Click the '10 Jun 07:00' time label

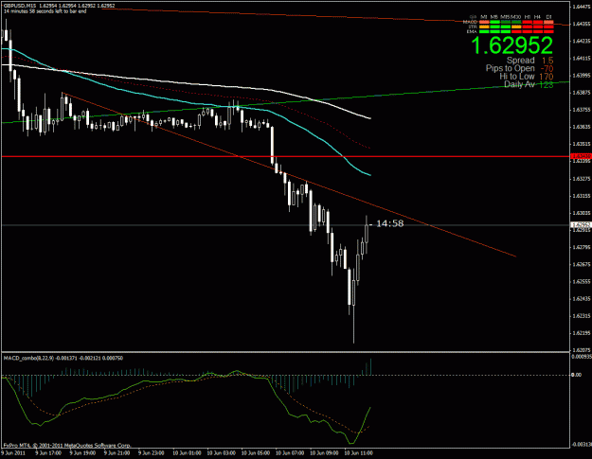pyautogui.click(x=290, y=453)
